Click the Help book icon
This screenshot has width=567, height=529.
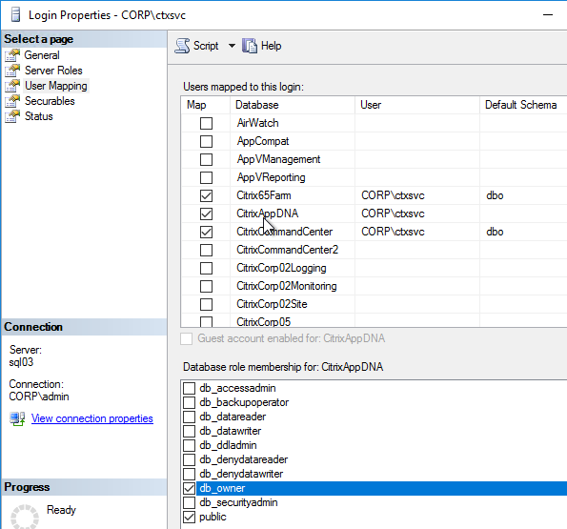(x=250, y=46)
